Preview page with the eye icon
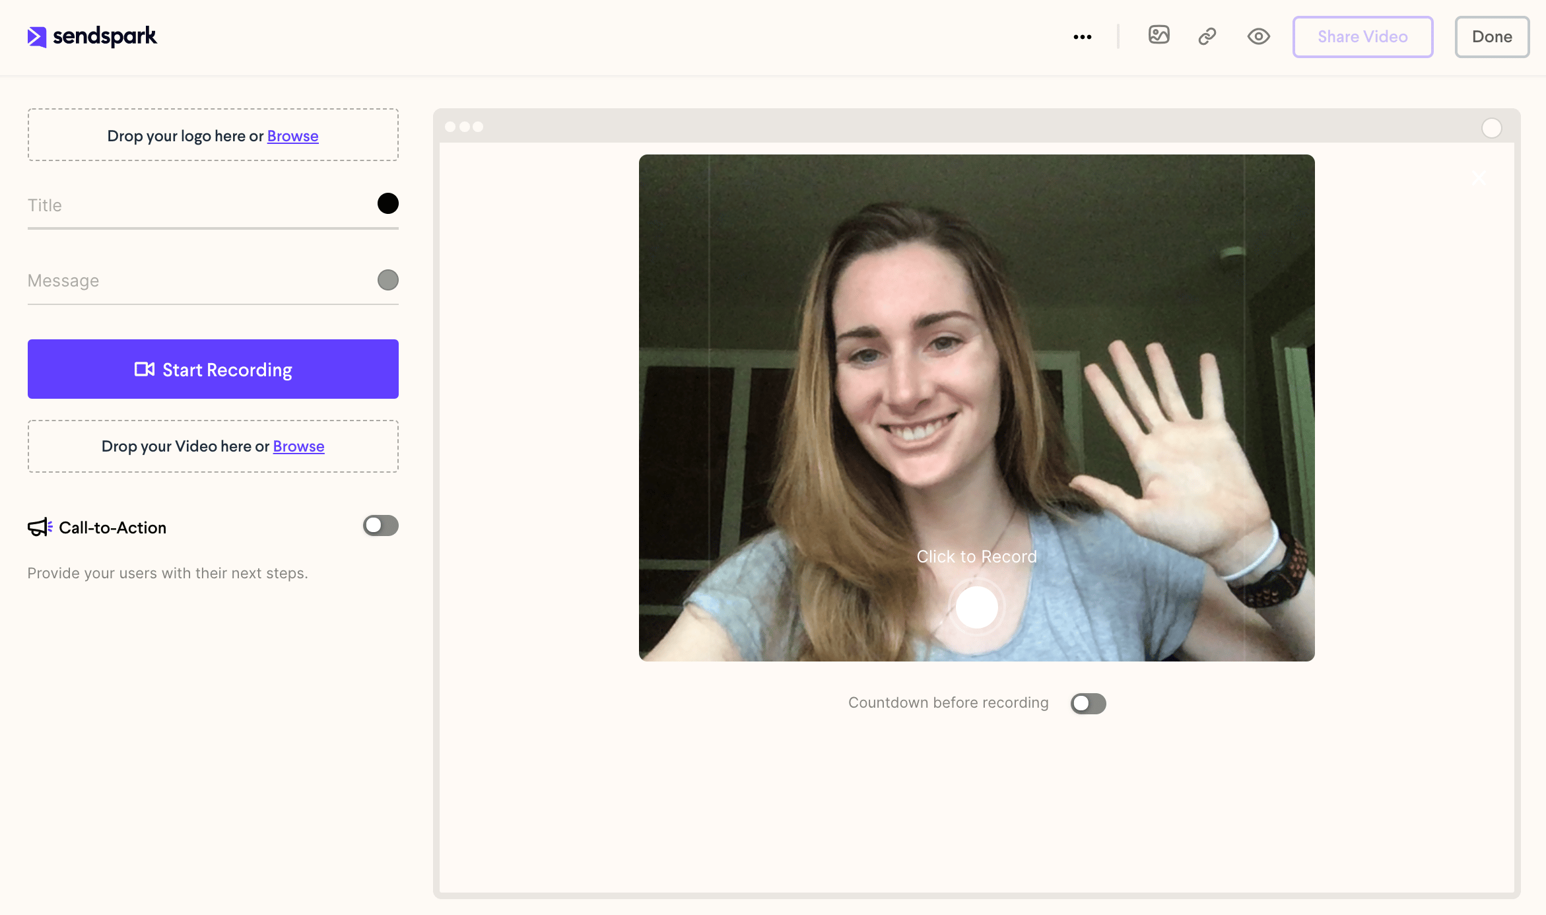The width and height of the screenshot is (1546, 915). pyautogui.click(x=1258, y=36)
